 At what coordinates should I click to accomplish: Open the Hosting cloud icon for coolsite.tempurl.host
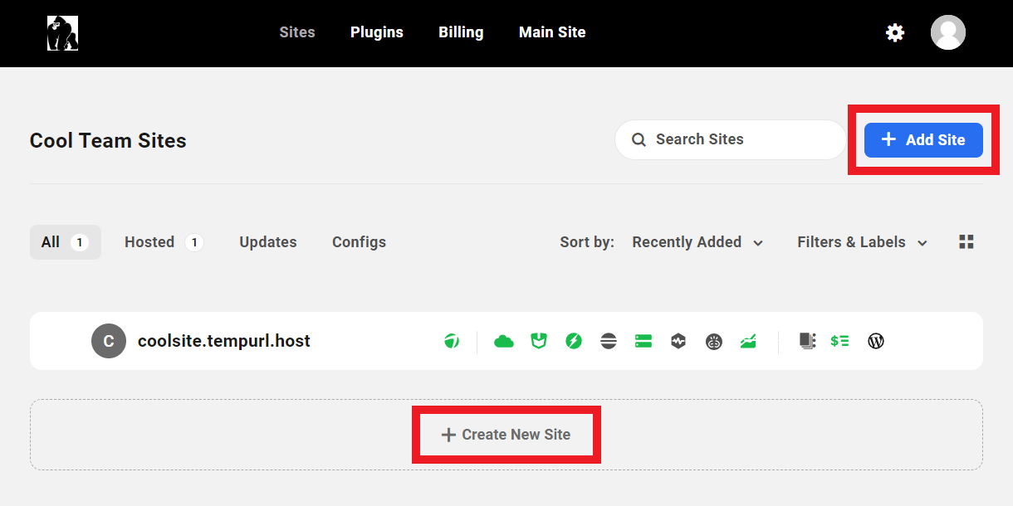tap(504, 341)
